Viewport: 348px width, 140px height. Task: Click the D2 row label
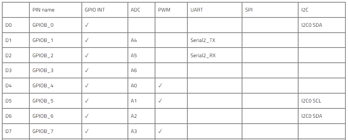[x=9, y=55]
